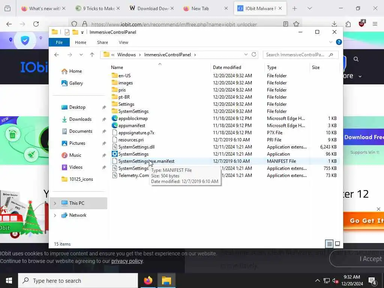
Task: Open Firefox downloads panel
Action: coord(334,24)
